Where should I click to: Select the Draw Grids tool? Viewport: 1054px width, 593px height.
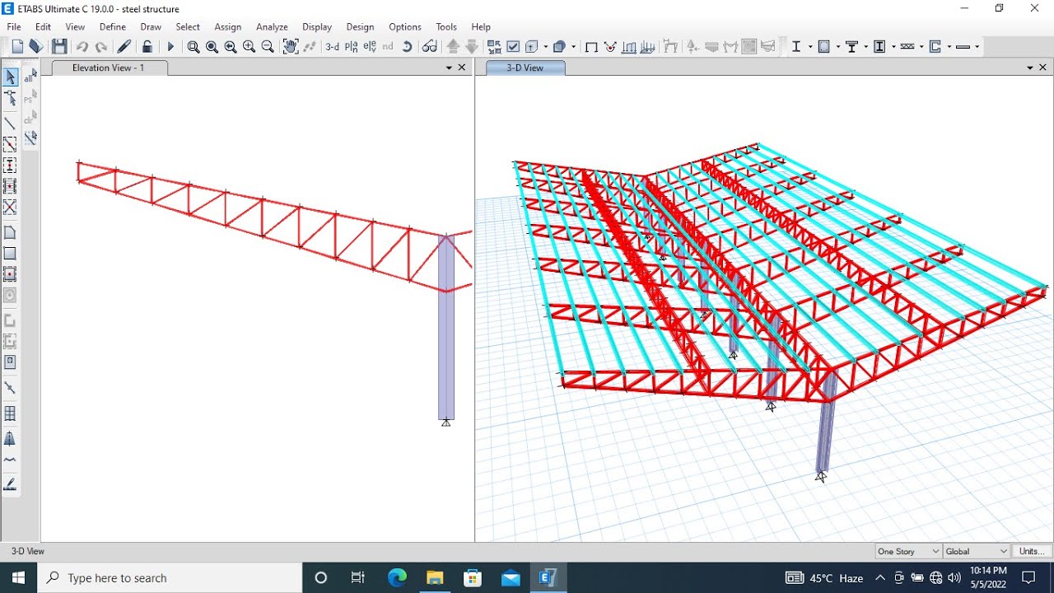[x=10, y=413]
